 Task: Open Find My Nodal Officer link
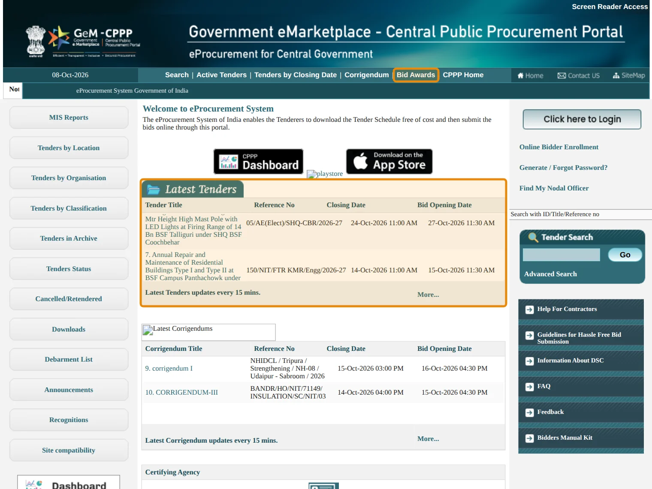tap(554, 188)
